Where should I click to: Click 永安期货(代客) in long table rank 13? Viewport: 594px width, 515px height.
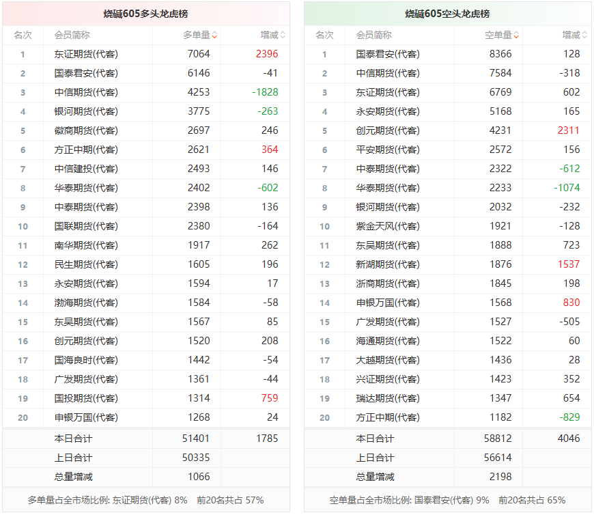coord(86,284)
